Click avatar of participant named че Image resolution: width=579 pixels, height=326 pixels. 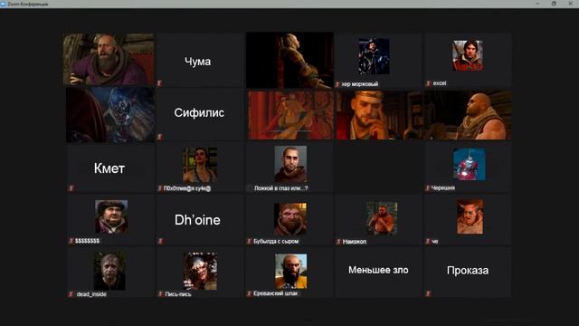[470, 217]
